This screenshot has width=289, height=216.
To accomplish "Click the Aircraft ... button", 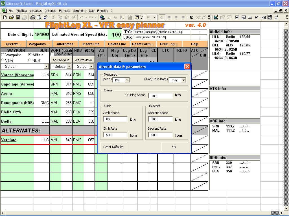I will pyautogui.click(x=13, y=44).
